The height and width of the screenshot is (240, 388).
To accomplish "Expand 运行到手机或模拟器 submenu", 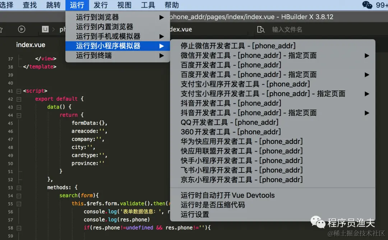I will [x=117, y=36].
